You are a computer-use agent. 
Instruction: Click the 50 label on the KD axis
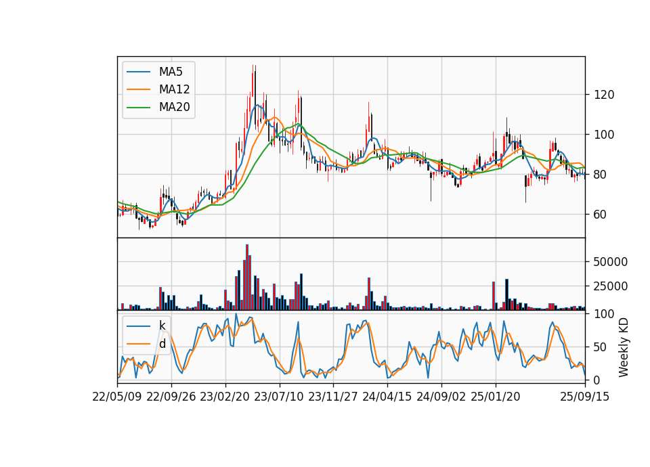click(x=601, y=347)
